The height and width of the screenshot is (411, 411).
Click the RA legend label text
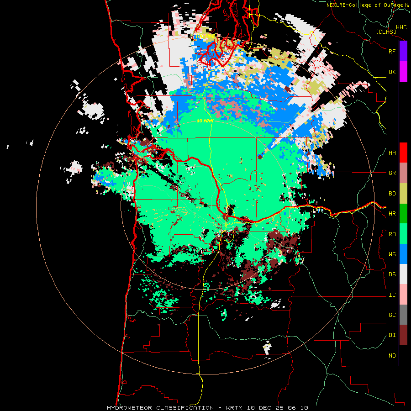pyautogui.click(x=392, y=234)
